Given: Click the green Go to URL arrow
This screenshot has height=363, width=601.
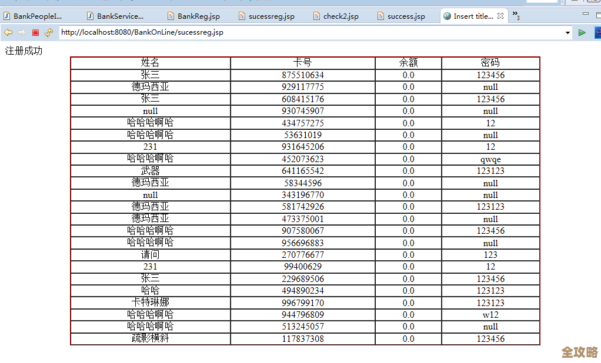Looking at the screenshot, I should tap(582, 33).
